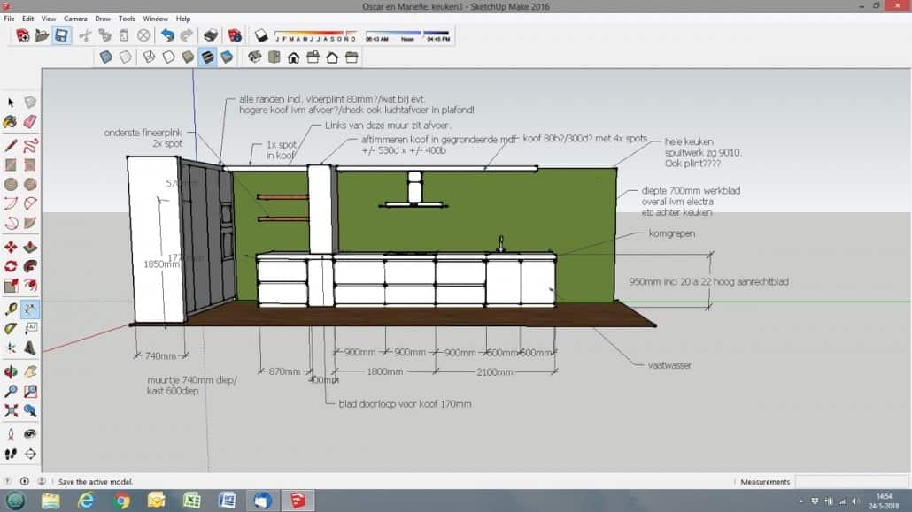Click the Measurements input box
This screenshot has width=912, height=512.
850,482
